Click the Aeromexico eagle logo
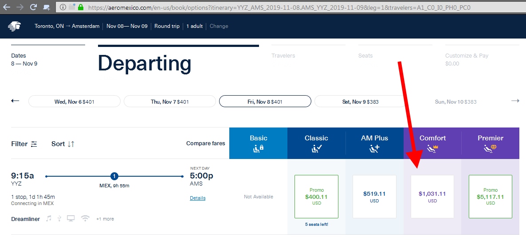 point(15,26)
